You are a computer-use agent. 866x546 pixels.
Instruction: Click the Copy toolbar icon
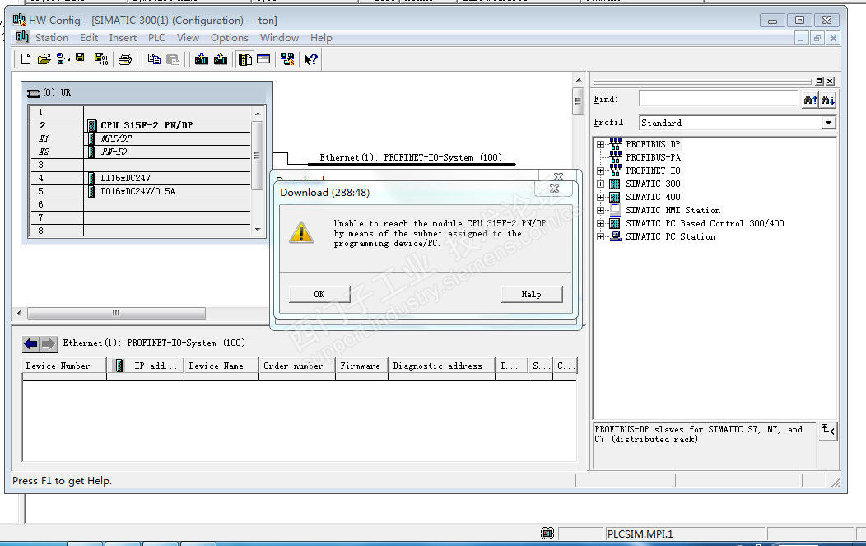[154, 59]
